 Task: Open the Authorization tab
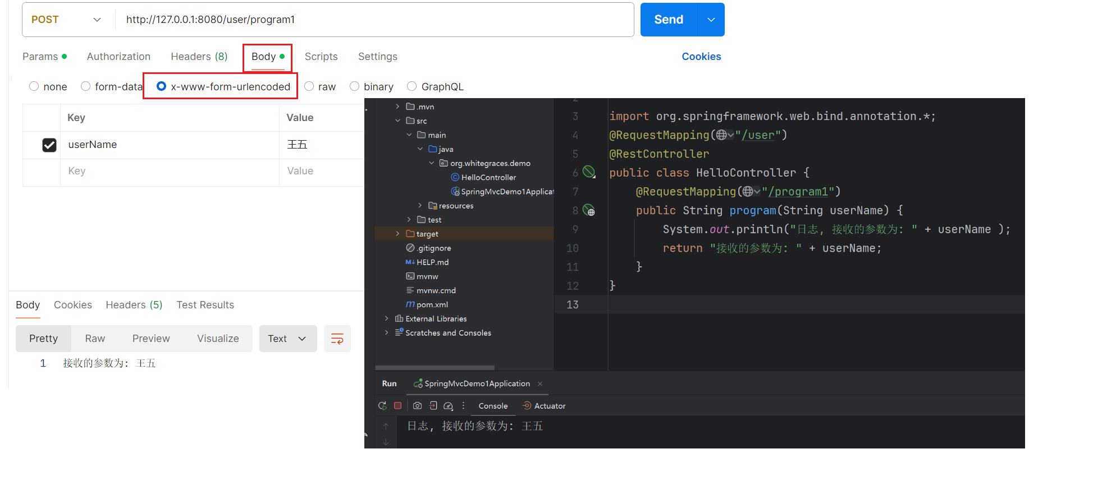tap(118, 57)
